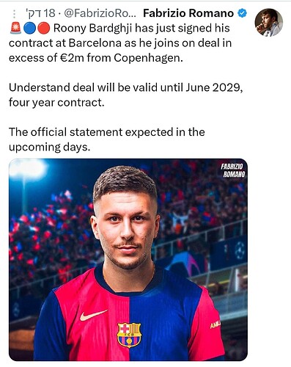291x367 pixels.
Task: Open the Fabrizio Romano display name link
Action: point(188,13)
